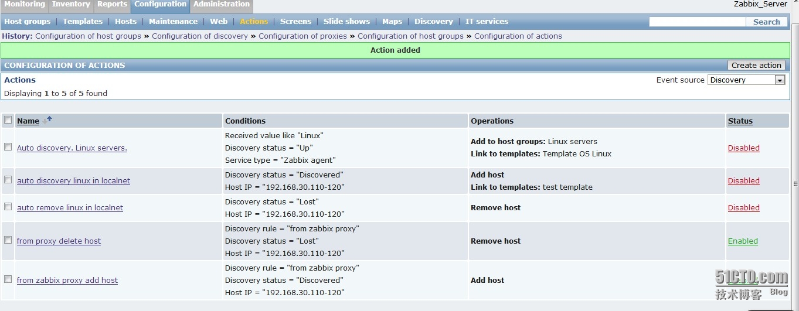Toggle Disabled status for auto remove linux in localnet
Image resolution: width=799 pixels, height=311 pixels.
click(743, 208)
